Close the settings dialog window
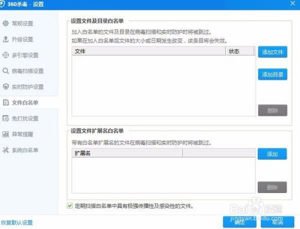This screenshot has width=300, height=229. 293,4
